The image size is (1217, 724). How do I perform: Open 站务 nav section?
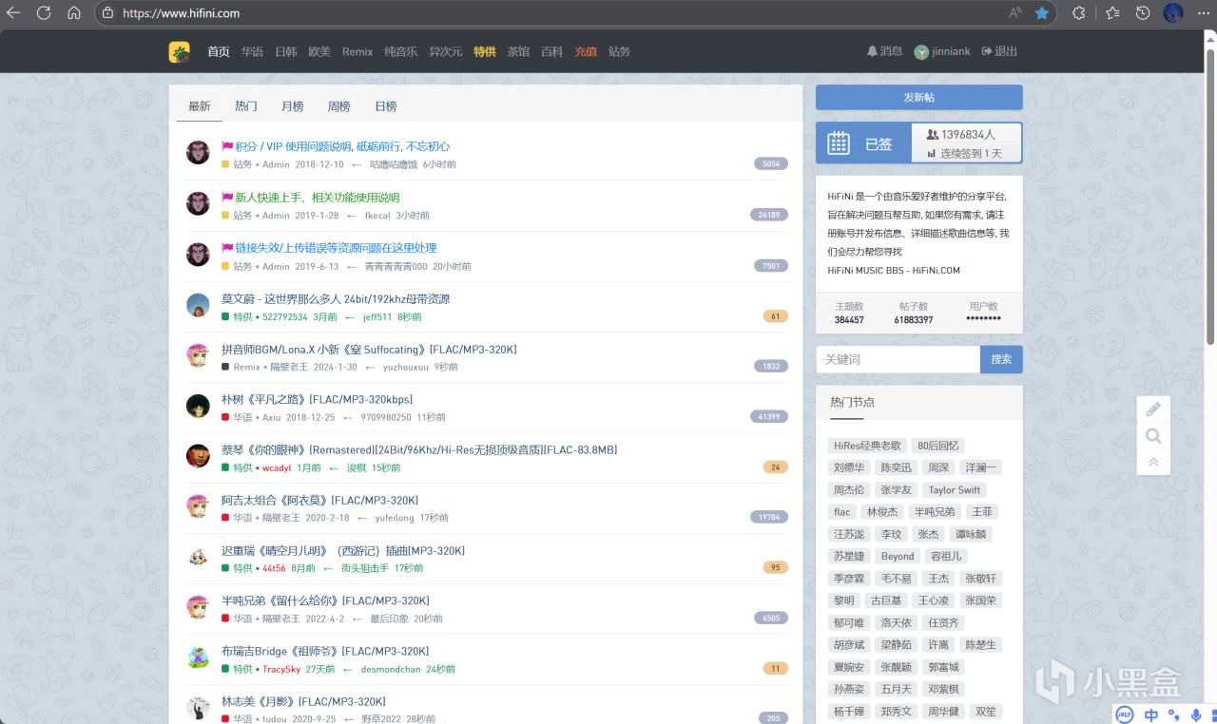tap(619, 51)
